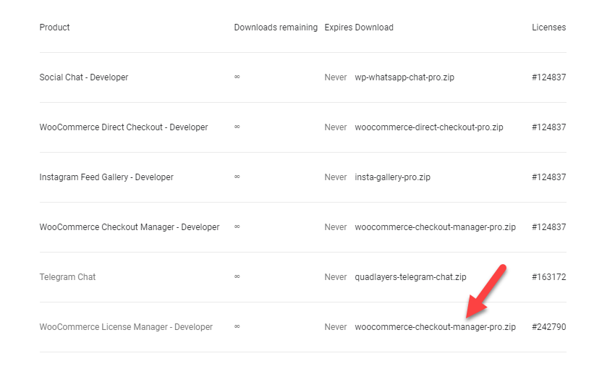Download woocommerce-direct-checkout-pro.zip file
This screenshot has width=594, height=377.
pyautogui.click(x=429, y=127)
